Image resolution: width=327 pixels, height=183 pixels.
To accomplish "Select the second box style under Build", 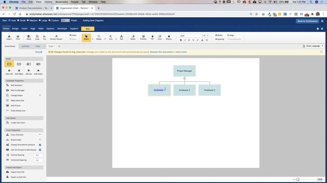I will [19, 64].
